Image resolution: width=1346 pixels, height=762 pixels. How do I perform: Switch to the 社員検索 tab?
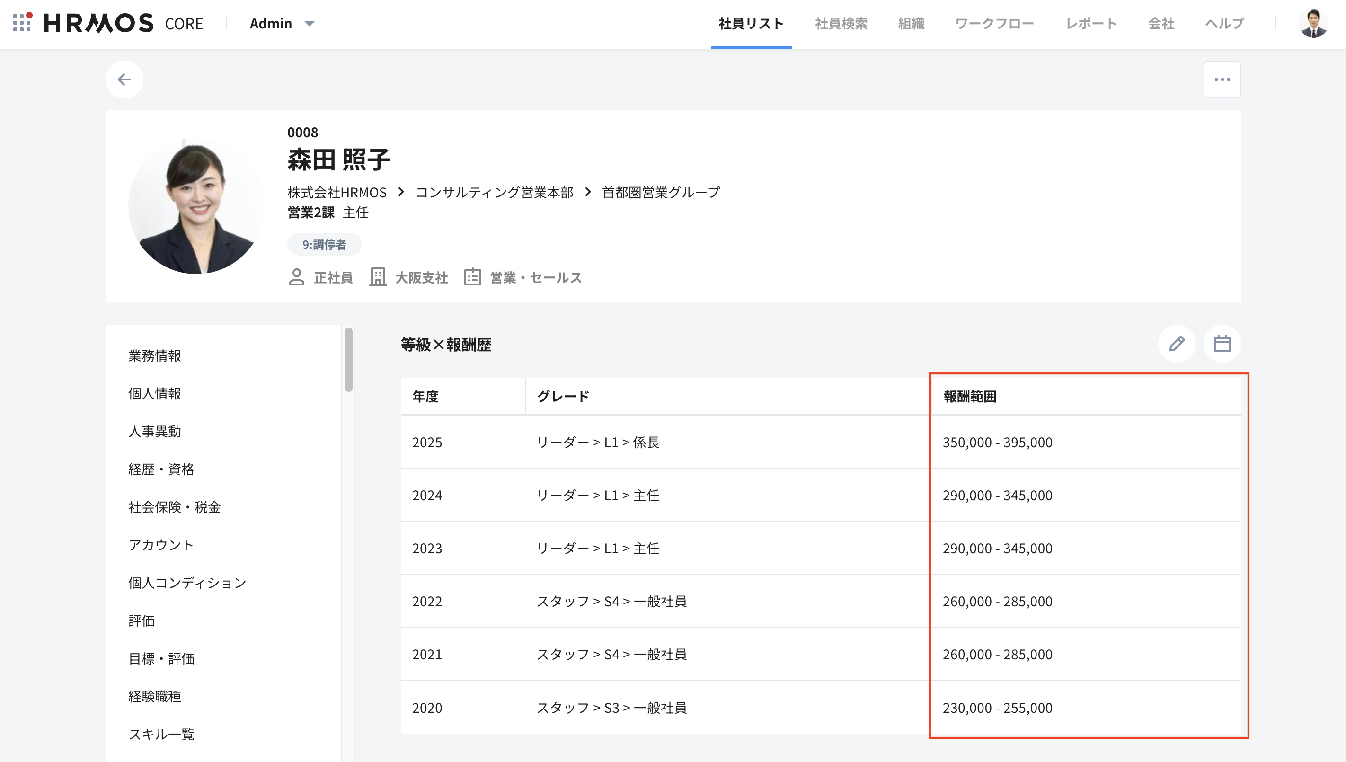click(841, 24)
